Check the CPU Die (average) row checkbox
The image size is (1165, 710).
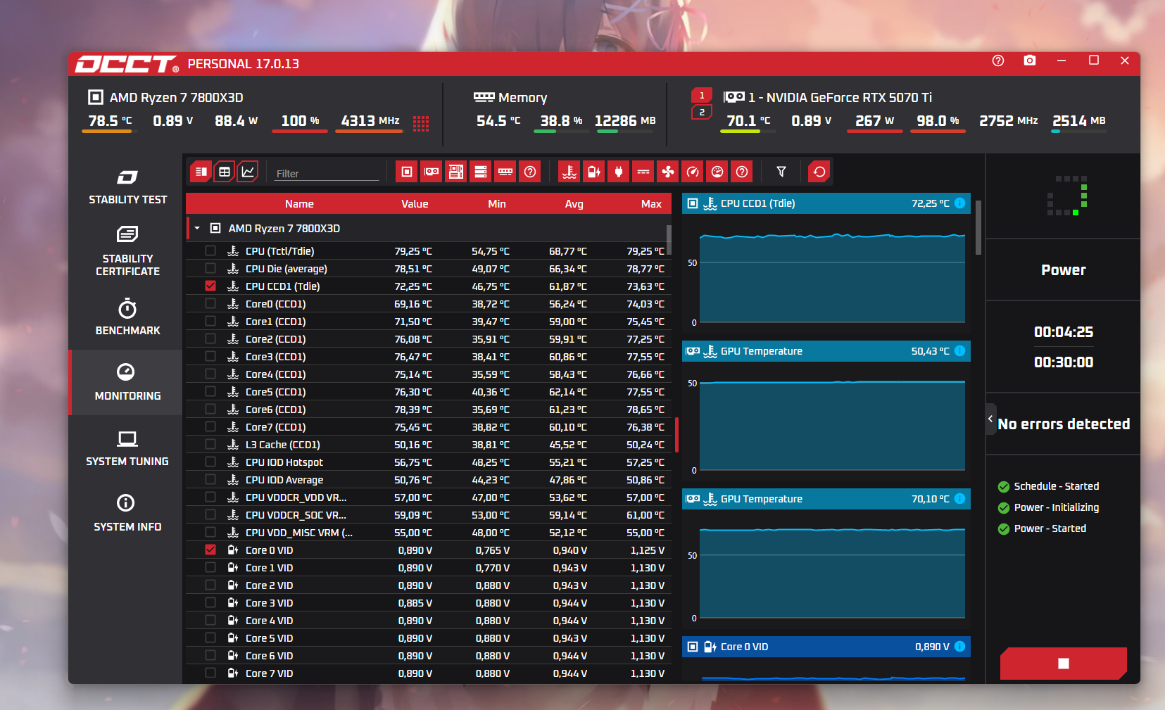tap(210, 268)
